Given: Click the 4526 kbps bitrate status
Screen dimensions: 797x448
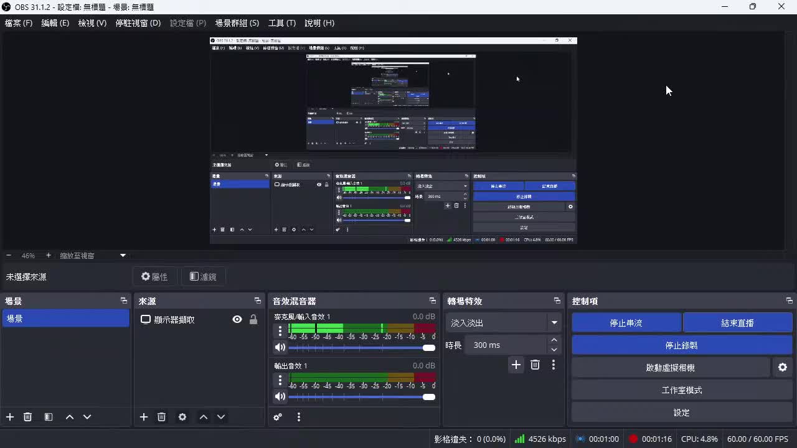Looking at the screenshot, I should 540,439.
